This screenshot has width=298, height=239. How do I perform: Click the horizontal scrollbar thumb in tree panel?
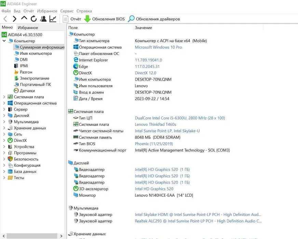tap(32, 236)
